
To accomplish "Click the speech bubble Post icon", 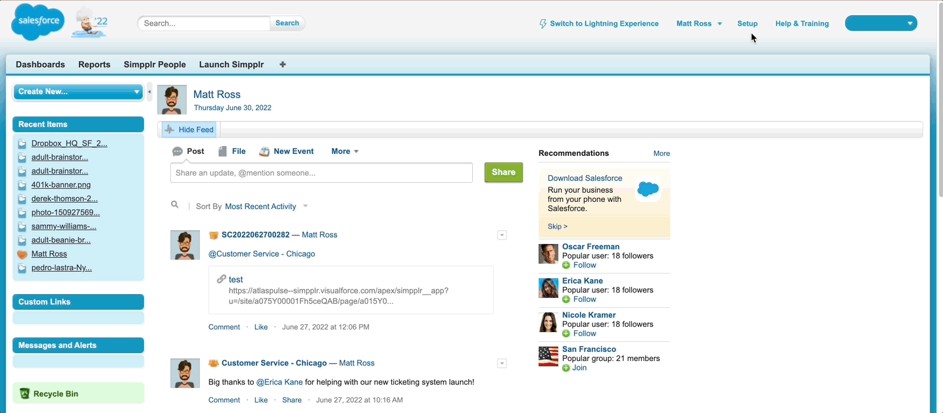I will [x=178, y=151].
